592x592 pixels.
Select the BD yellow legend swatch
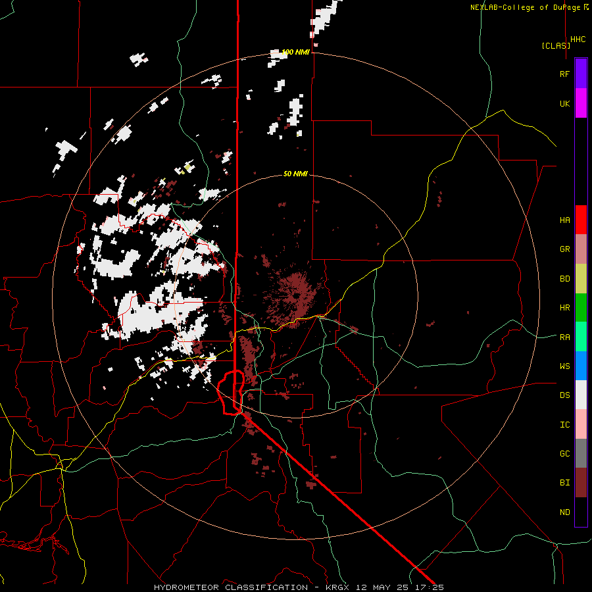[581, 278]
